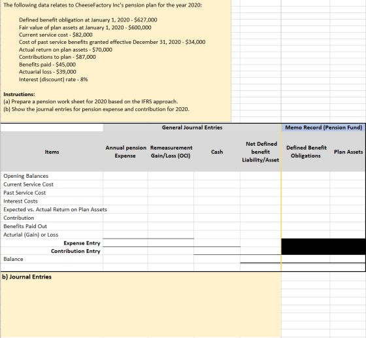366x338 pixels.
Task: Select the 'Benefits Paid Out' row label
Action: [25, 226]
